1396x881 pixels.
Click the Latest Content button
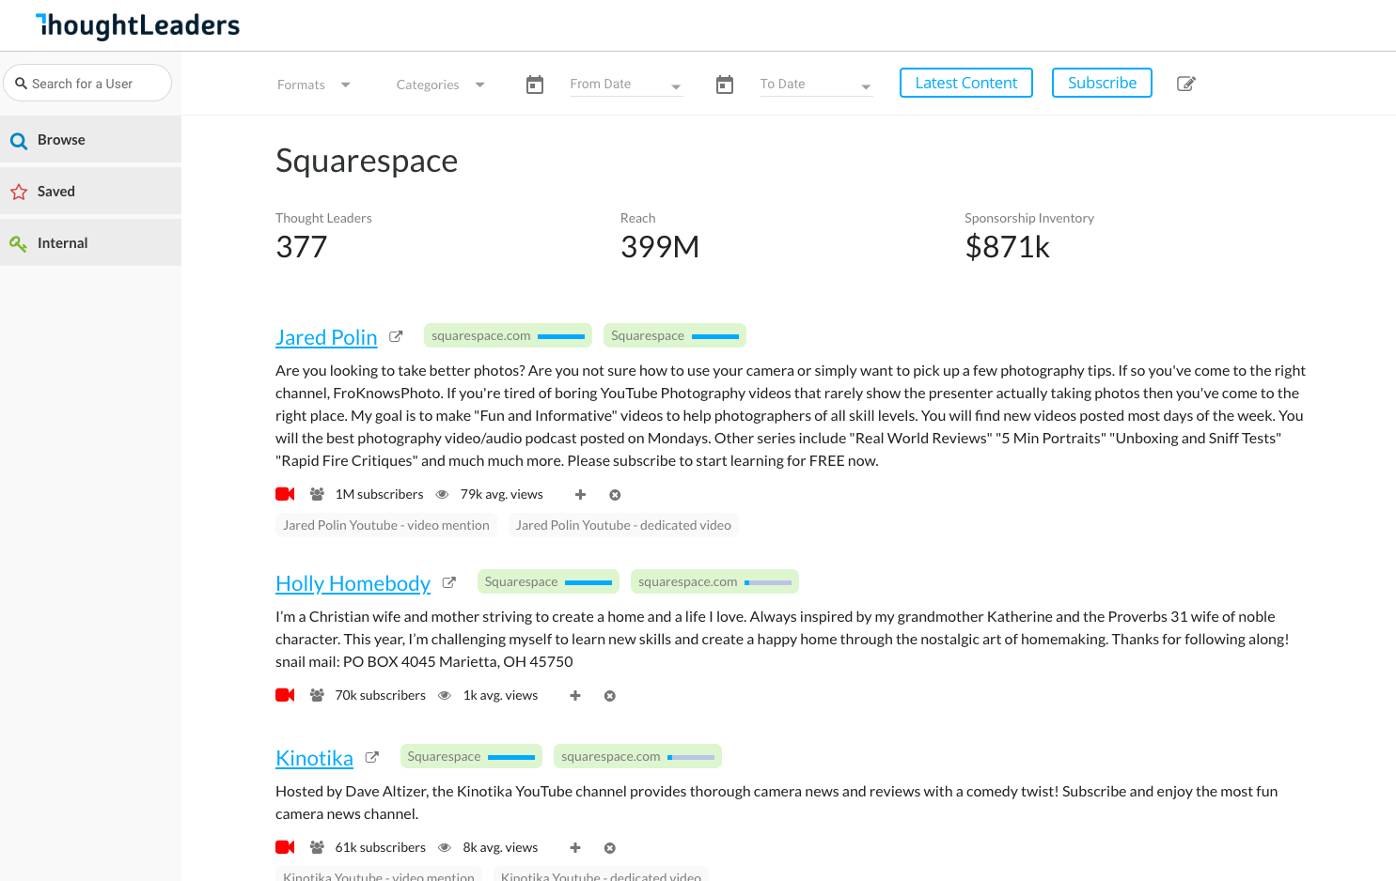click(965, 83)
